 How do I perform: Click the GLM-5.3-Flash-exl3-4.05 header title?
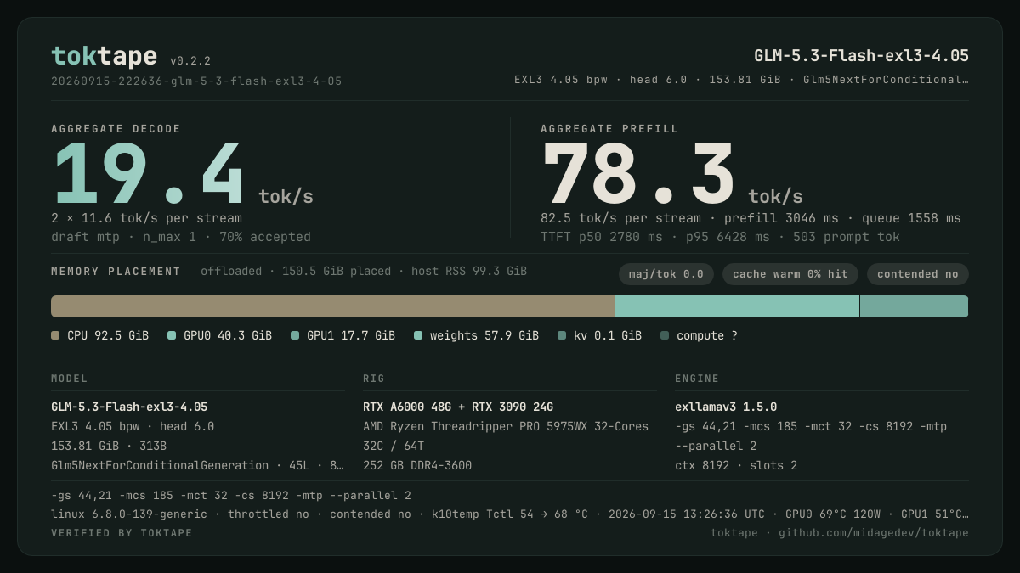tap(861, 56)
